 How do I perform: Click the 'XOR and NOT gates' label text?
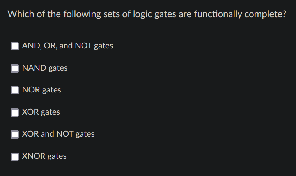58,134
